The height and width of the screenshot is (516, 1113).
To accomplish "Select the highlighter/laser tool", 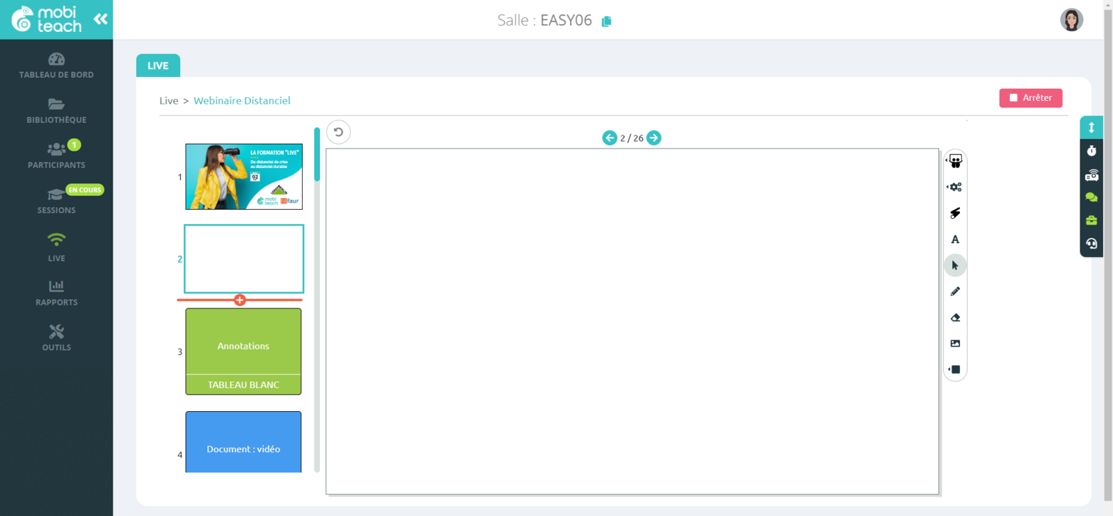I will 955,213.
